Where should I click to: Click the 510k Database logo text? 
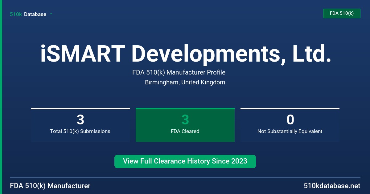(x=28, y=14)
